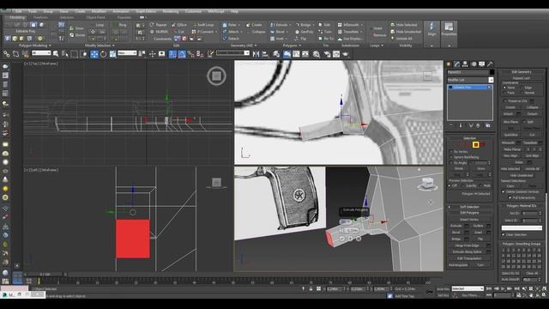
Task: Switch to the Freeform ribbon tab
Action: [x=40, y=17]
